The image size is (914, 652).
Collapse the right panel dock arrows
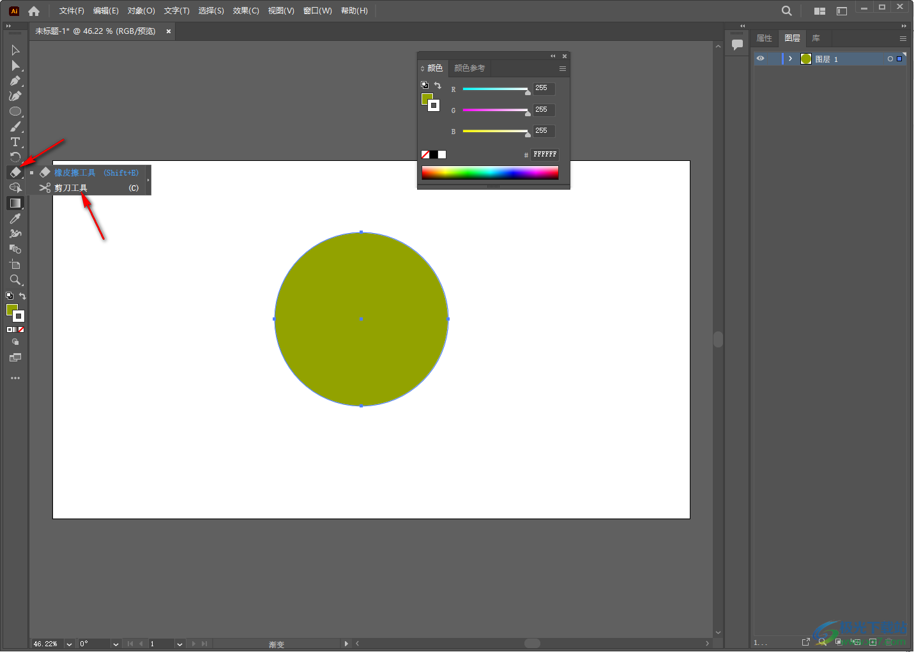click(x=904, y=26)
